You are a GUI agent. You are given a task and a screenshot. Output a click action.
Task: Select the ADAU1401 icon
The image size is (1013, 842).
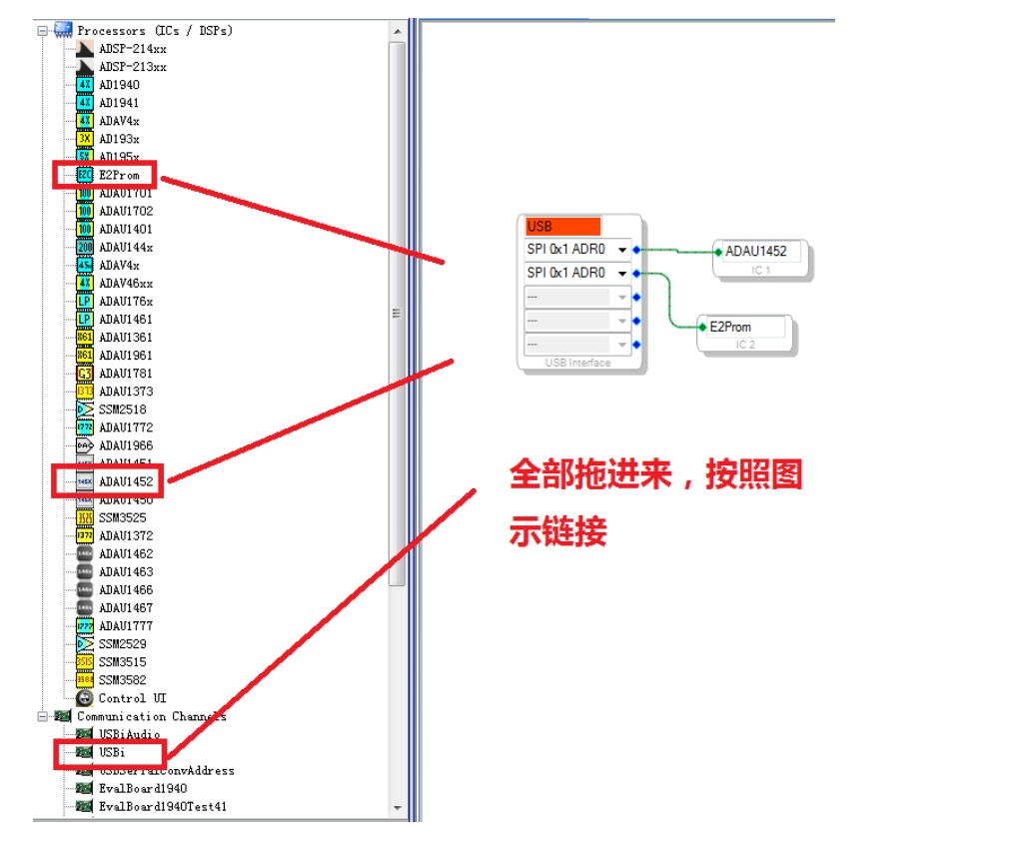[85, 229]
